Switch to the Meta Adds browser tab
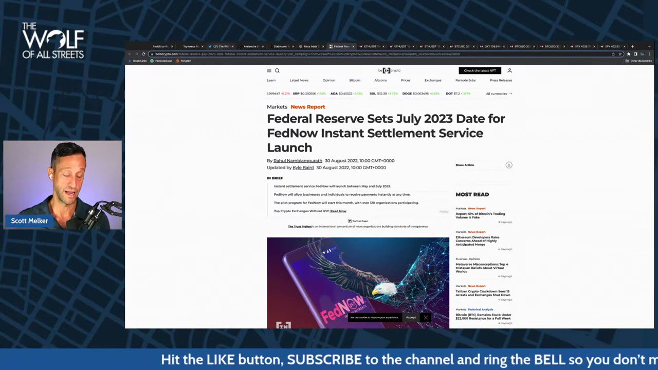 click(310, 46)
